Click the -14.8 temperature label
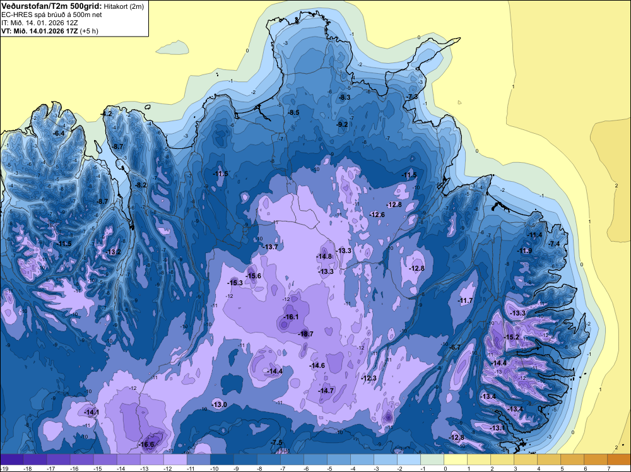 pyautogui.click(x=324, y=256)
